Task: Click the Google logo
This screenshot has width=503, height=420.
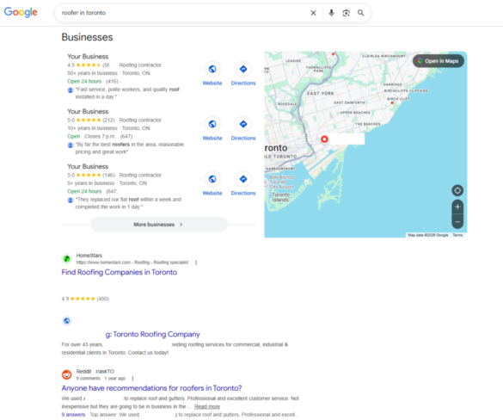Action: 21,12
